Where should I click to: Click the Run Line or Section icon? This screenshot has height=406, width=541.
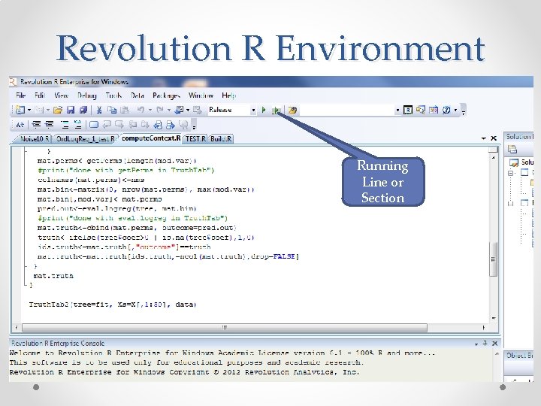pyautogui.click(x=276, y=111)
